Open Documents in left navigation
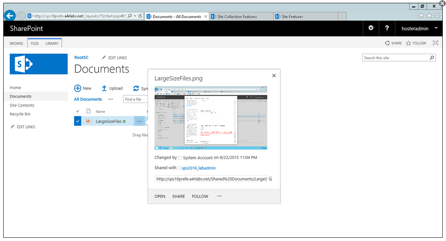This screenshot has height=241, width=446. [21, 96]
